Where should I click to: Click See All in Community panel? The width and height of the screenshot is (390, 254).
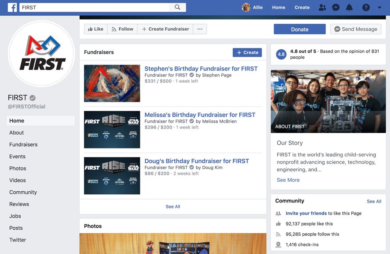coord(374,201)
